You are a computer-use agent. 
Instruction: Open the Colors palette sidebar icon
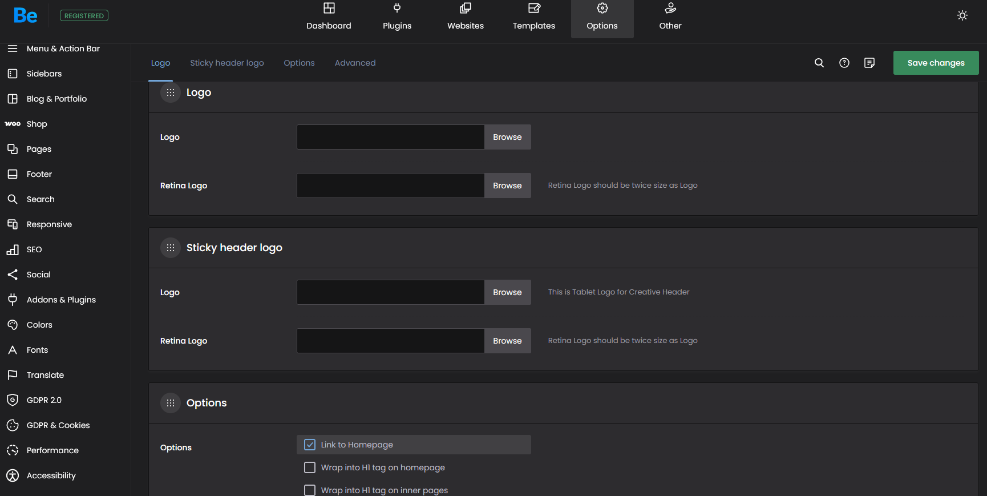pos(13,325)
